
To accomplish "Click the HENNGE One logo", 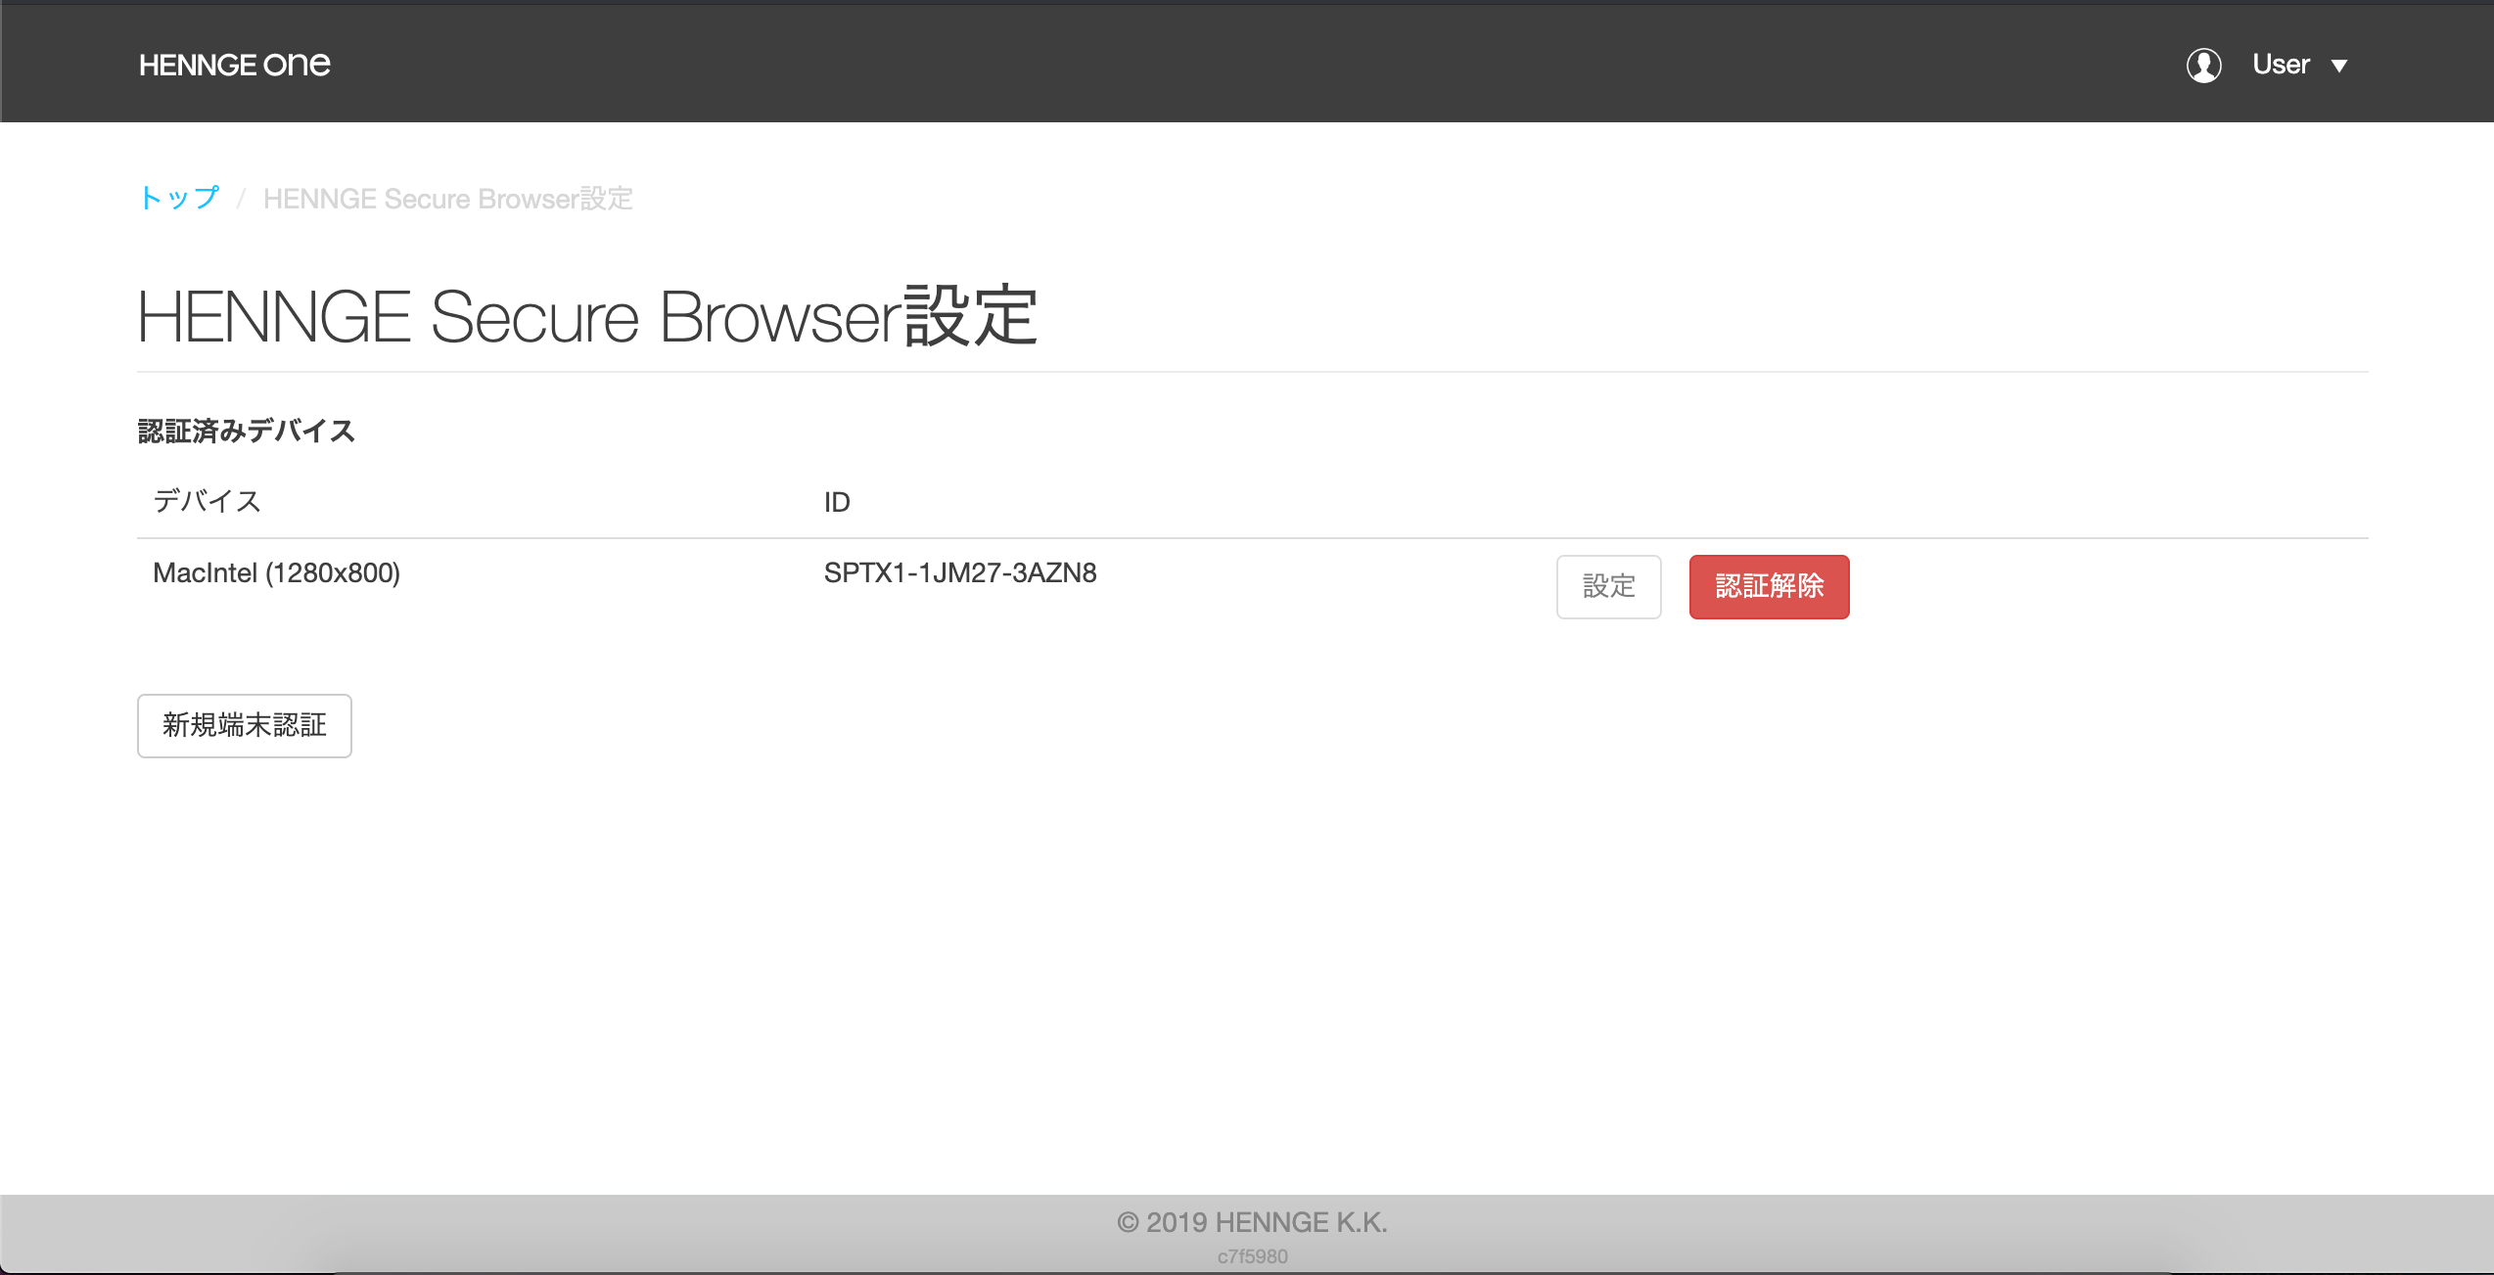I will pos(235,65).
